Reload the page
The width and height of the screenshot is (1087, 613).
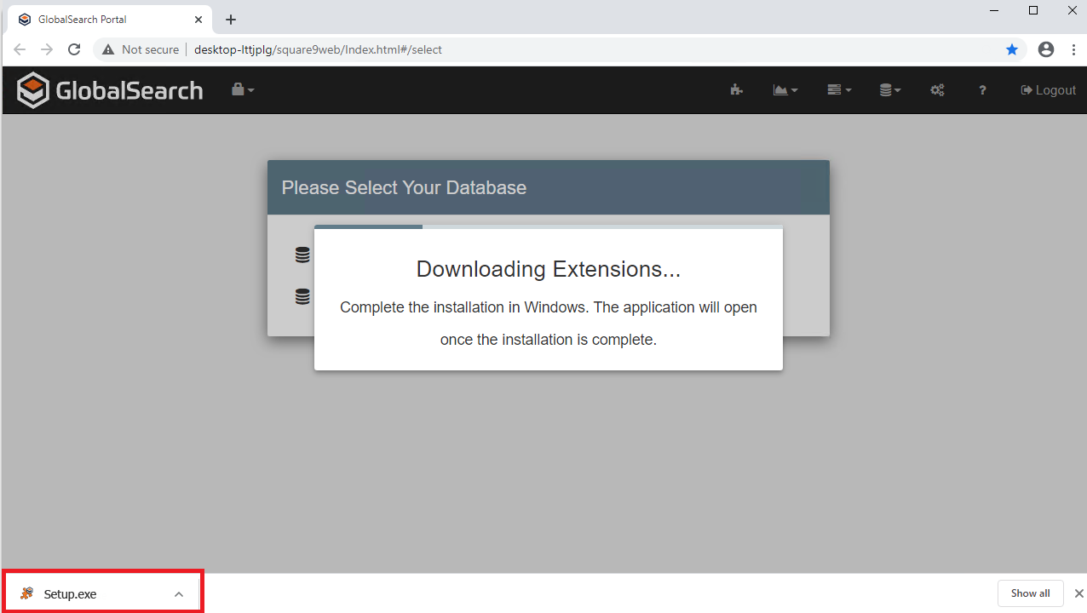[74, 49]
